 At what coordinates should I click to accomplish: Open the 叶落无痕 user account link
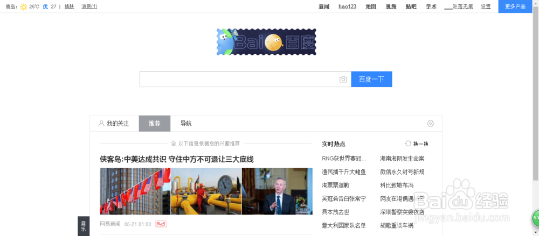click(459, 6)
